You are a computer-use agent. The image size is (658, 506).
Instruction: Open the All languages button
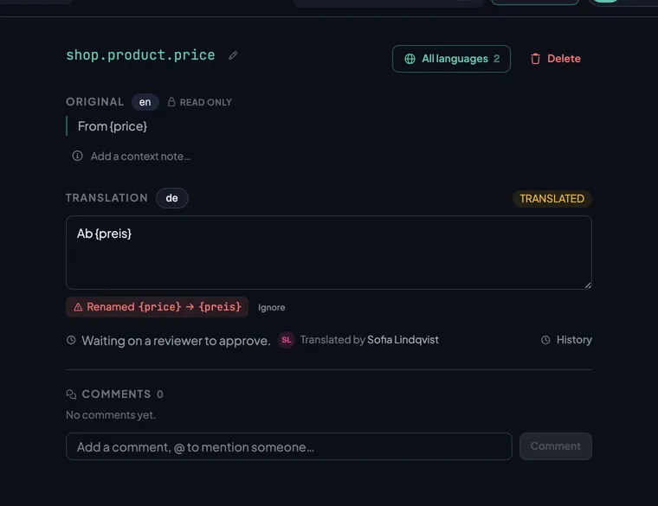(451, 59)
